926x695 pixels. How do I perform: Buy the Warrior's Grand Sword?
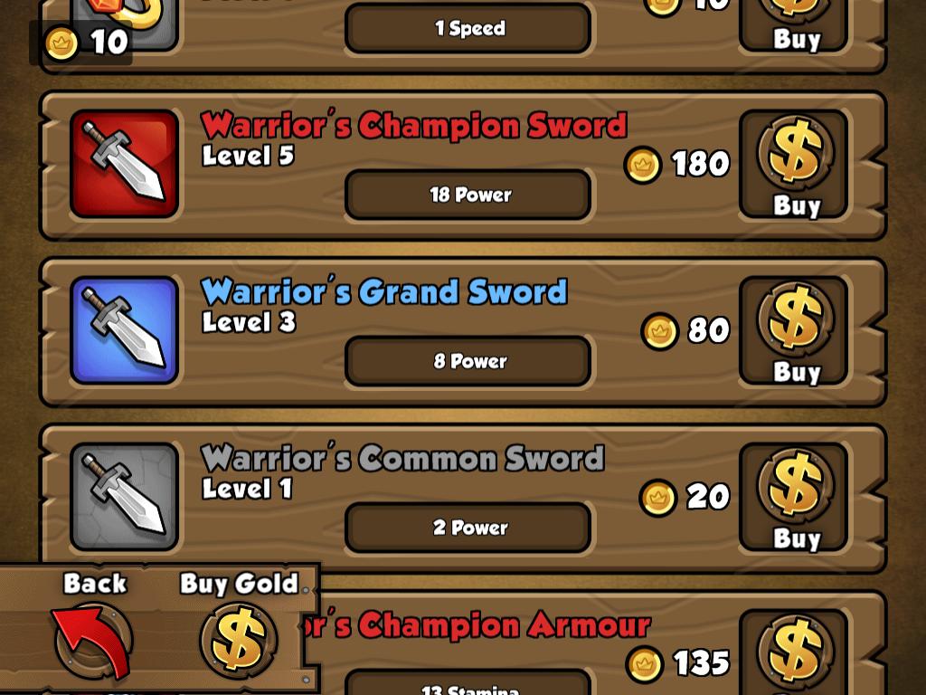click(x=794, y=331)
